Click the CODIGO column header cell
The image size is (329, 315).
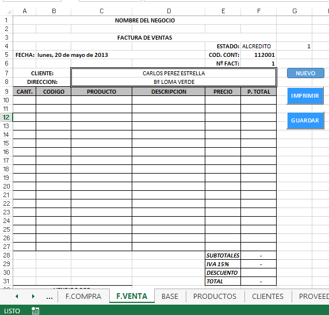pos(53,91)
